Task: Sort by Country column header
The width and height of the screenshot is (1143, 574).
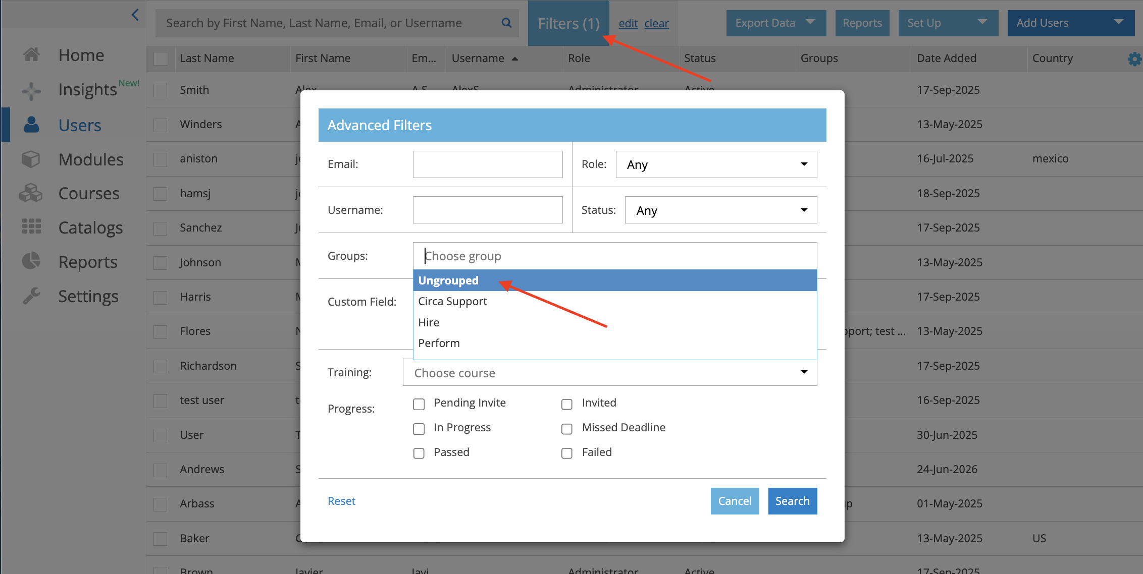Action: click(1053, 59)
